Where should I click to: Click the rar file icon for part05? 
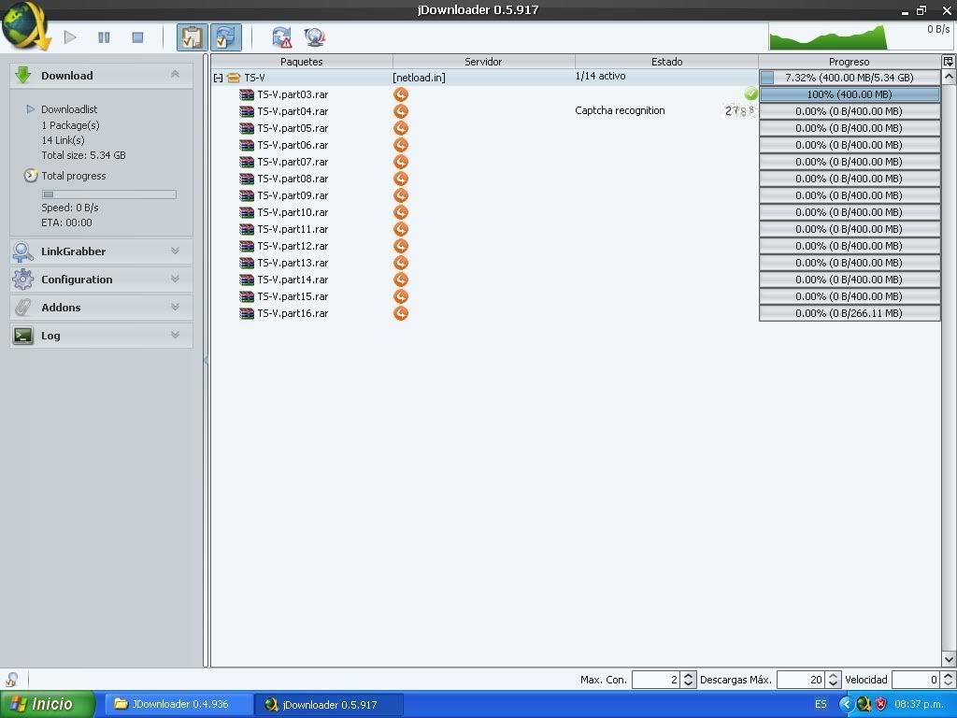coord(247,128)
